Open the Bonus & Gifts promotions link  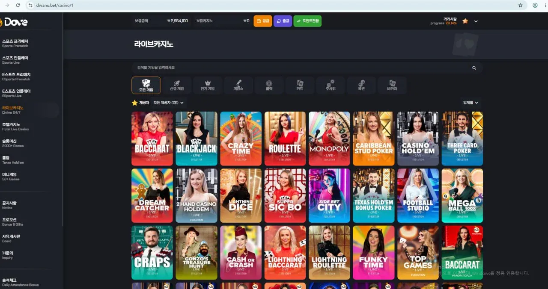[13, 222]
